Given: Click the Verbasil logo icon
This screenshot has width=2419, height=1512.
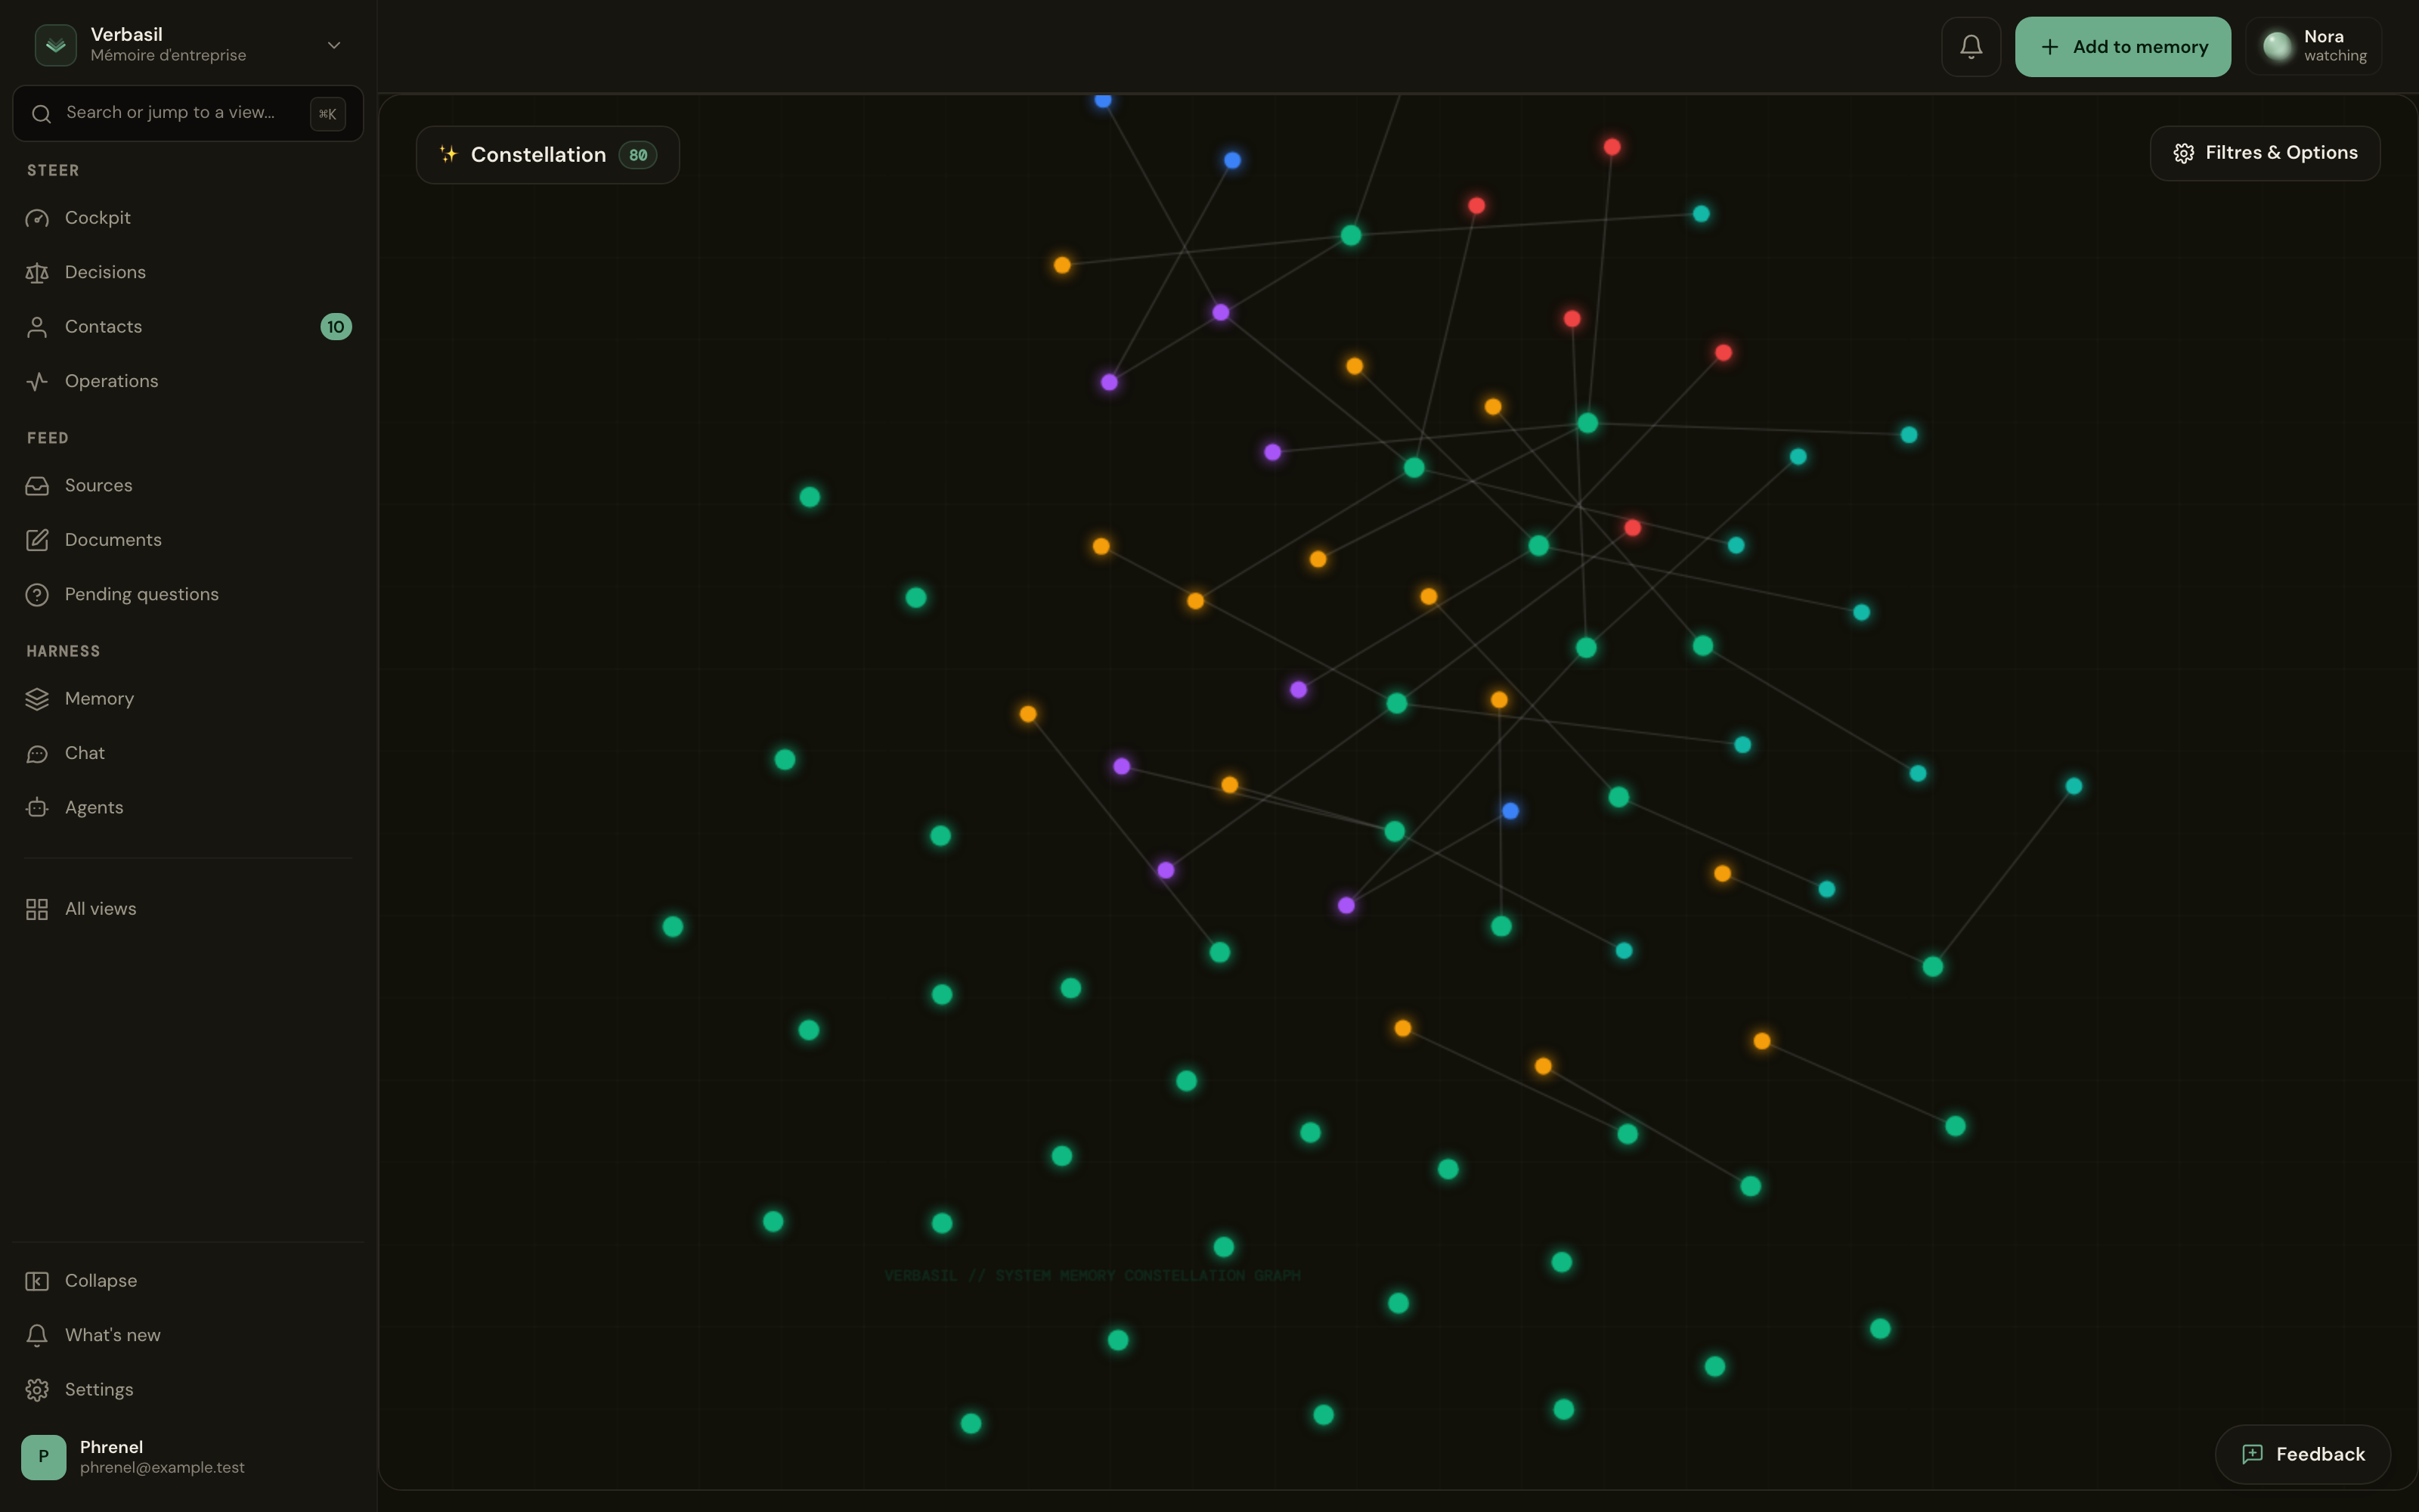Looking at the screenshot, I should (56, 45).
